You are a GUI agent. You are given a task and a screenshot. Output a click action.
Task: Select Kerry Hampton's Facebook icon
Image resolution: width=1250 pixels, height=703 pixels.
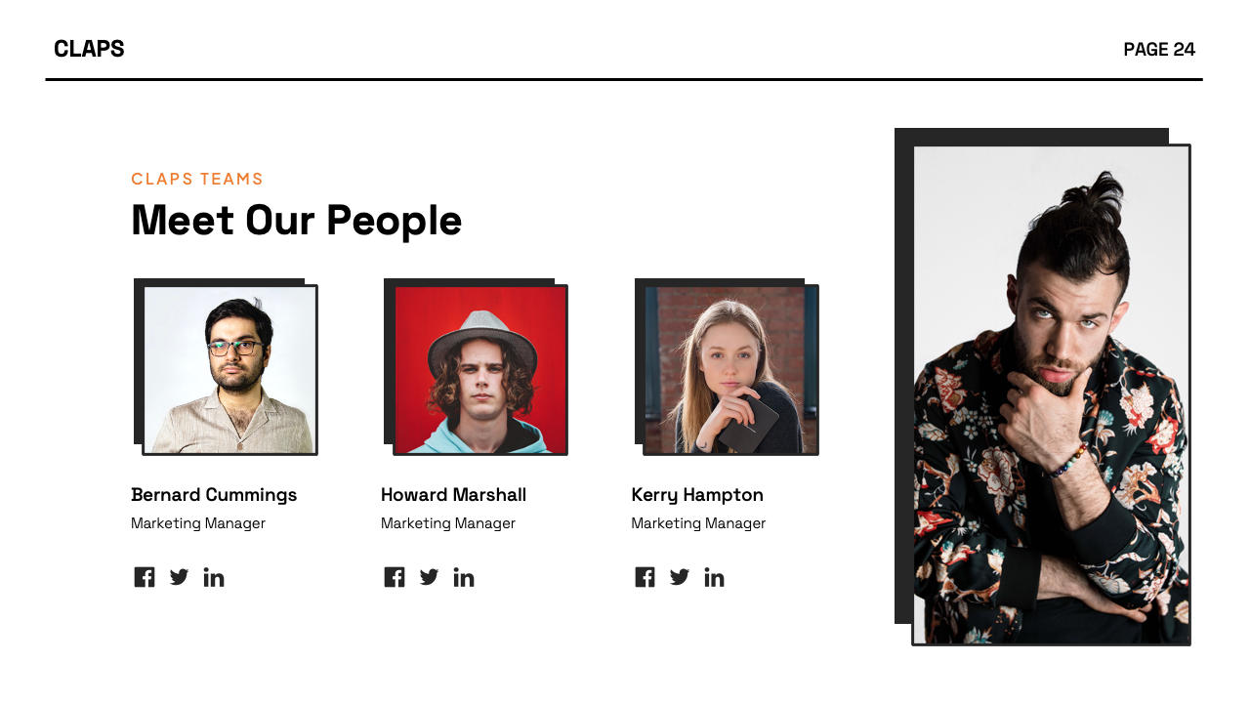click(645, 577)
